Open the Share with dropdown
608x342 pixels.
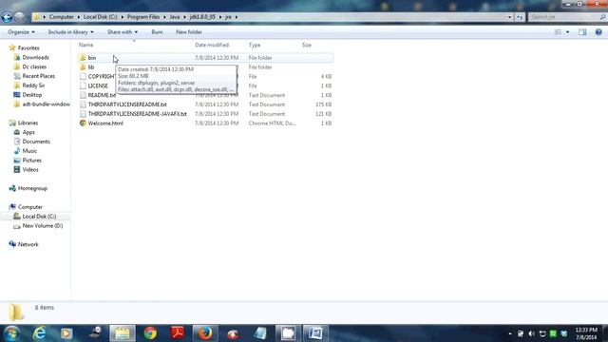click(123, 31)
